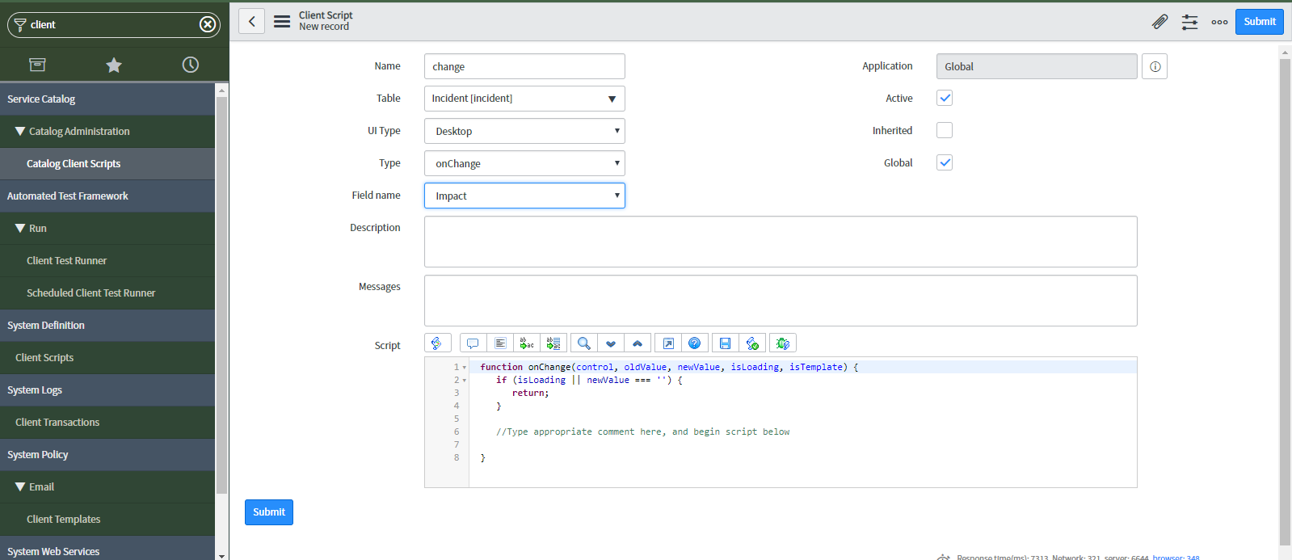
Task: Open the form context hamburger menu
Action: click(x=282, y=21)
